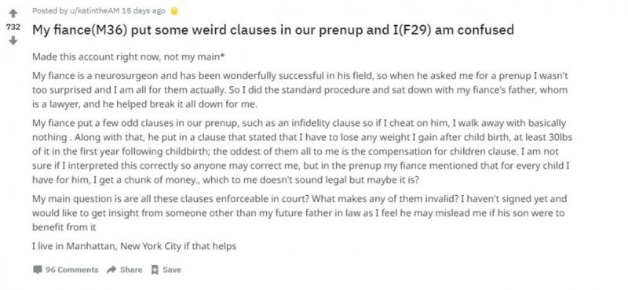628x290 pixels.
Task: Click the comment bubble icon
Action: tap(37, 270)
